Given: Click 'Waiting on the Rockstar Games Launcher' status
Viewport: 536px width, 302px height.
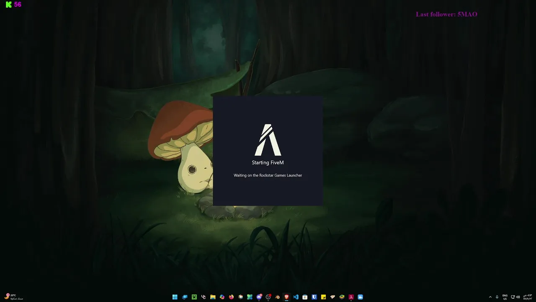Looking at the screenshot, I should (268, 175).
